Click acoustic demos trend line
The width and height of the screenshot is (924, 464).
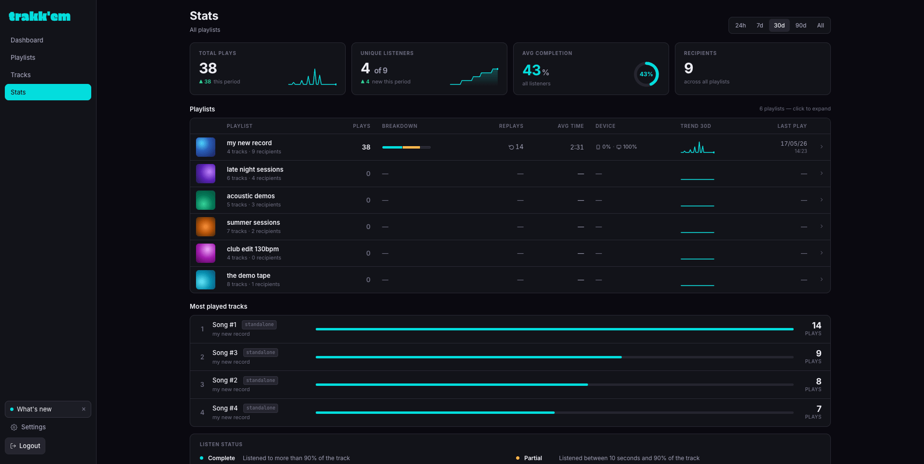tap(698, 205)
